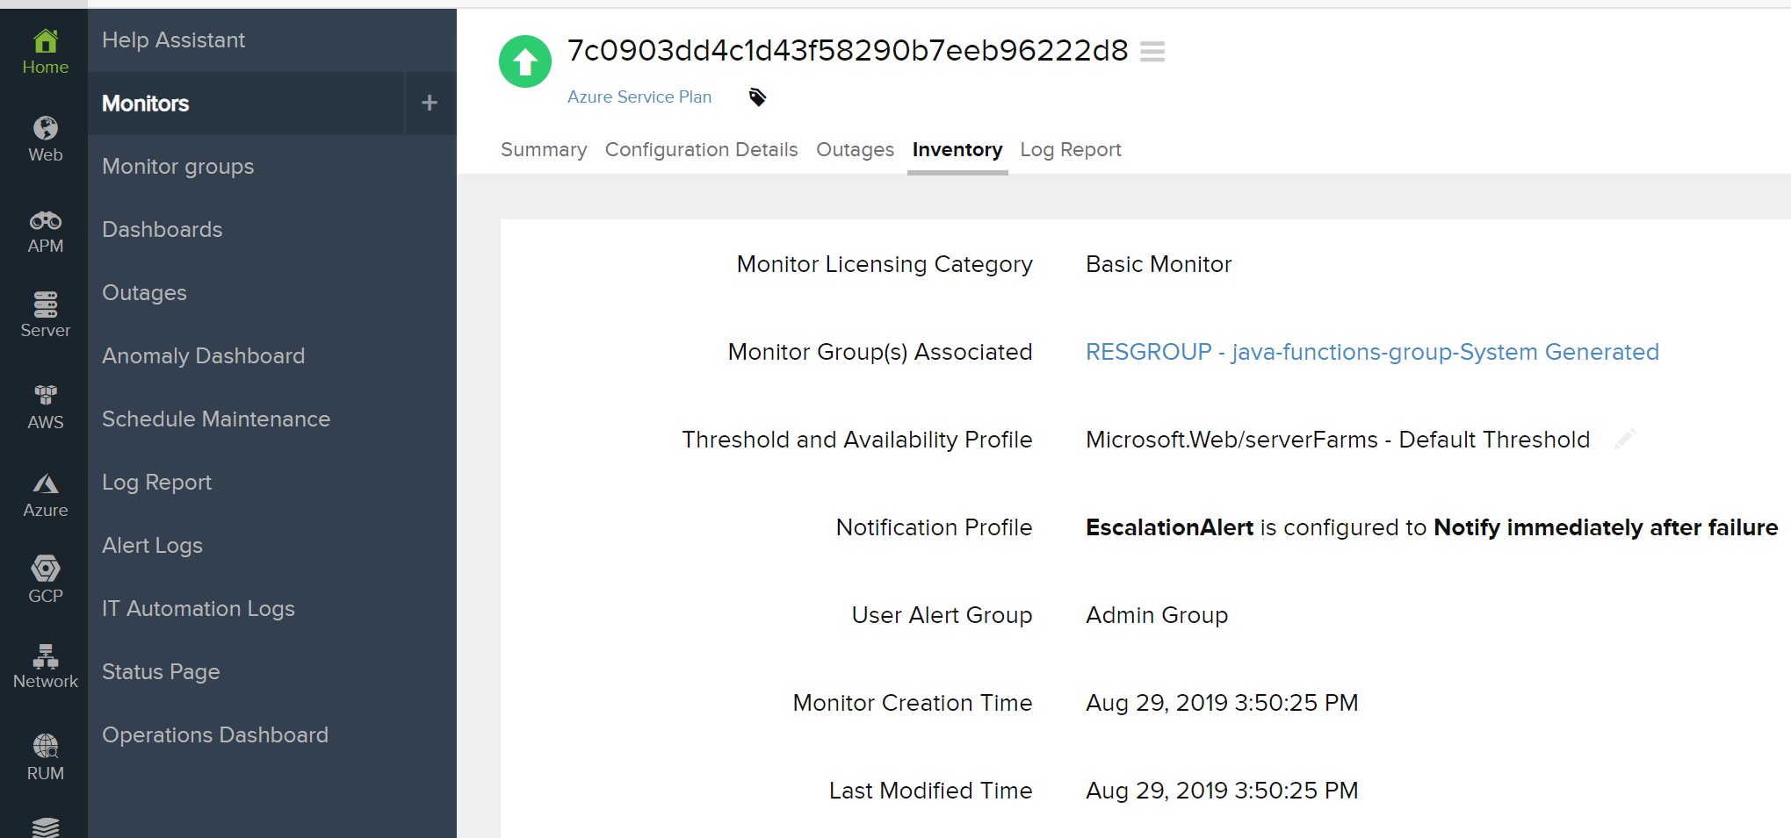Open the GCP section icon
Screen dimensions: 1791x838
click(x=45, y=580)
